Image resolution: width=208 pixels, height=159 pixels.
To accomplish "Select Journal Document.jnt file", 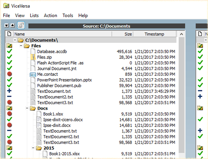I will 57,68.
